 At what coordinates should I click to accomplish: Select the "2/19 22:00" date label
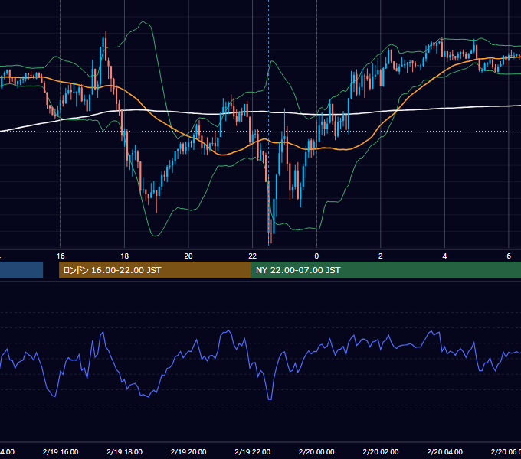tap(253, 451)
